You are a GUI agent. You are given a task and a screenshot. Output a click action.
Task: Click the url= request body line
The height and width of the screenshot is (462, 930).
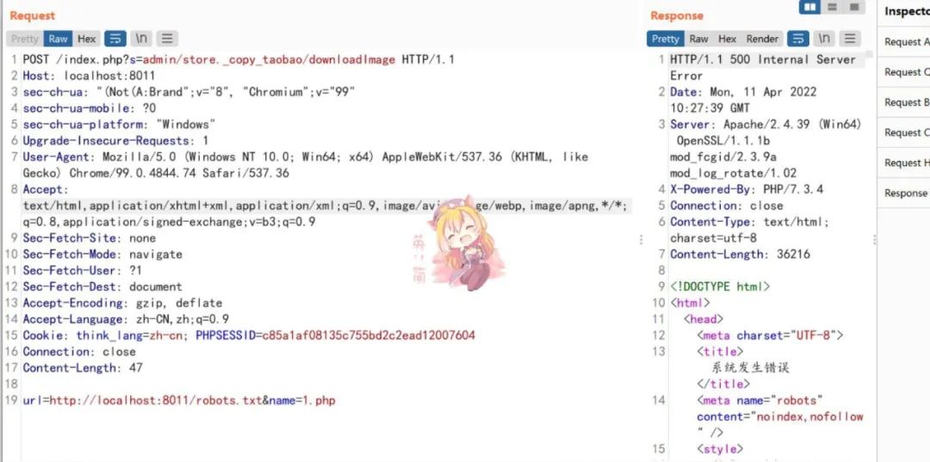[179, 401]
